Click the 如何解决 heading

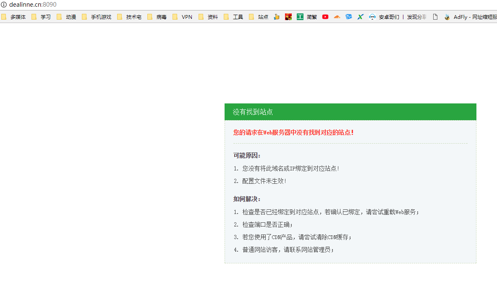(x=247, y=199)
